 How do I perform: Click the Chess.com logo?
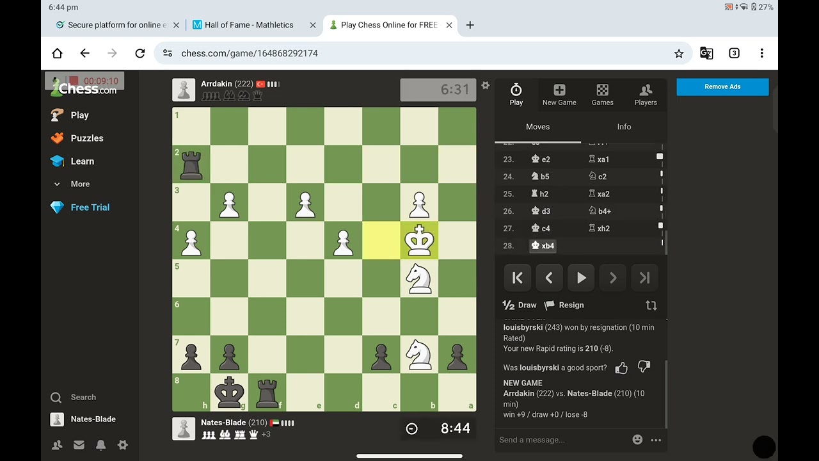coord(84,88)
